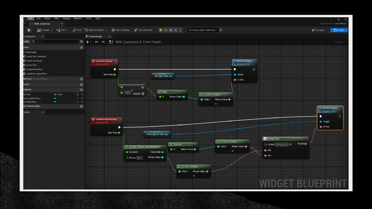The width and height of the screenshot is (372, 209).
Task: Add a new variable with the plus icon
Action: tap(81, 90)
